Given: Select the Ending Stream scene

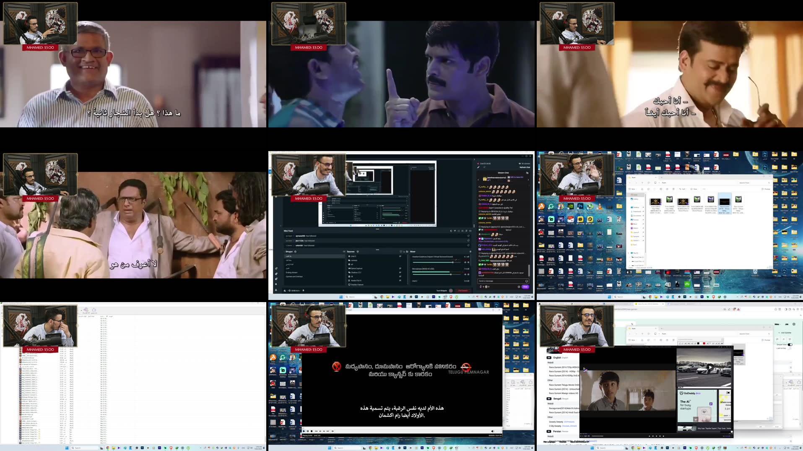Looking at the screenshot, I should (291, 272).
